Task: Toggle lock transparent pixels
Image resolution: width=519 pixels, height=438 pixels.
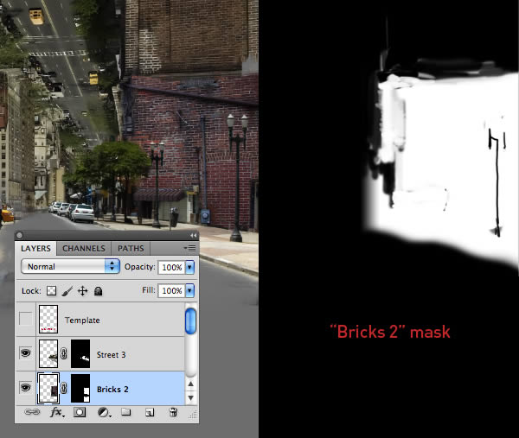Action: (51, 291)
